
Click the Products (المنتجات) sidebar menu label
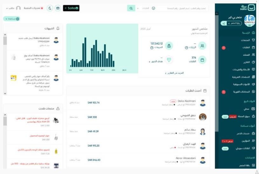click(x=245, y=40)
